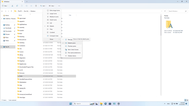The height and width of the screenshot is (106, 189).
Task: Open Task View on the taskbar
Action: pos(97,104)
